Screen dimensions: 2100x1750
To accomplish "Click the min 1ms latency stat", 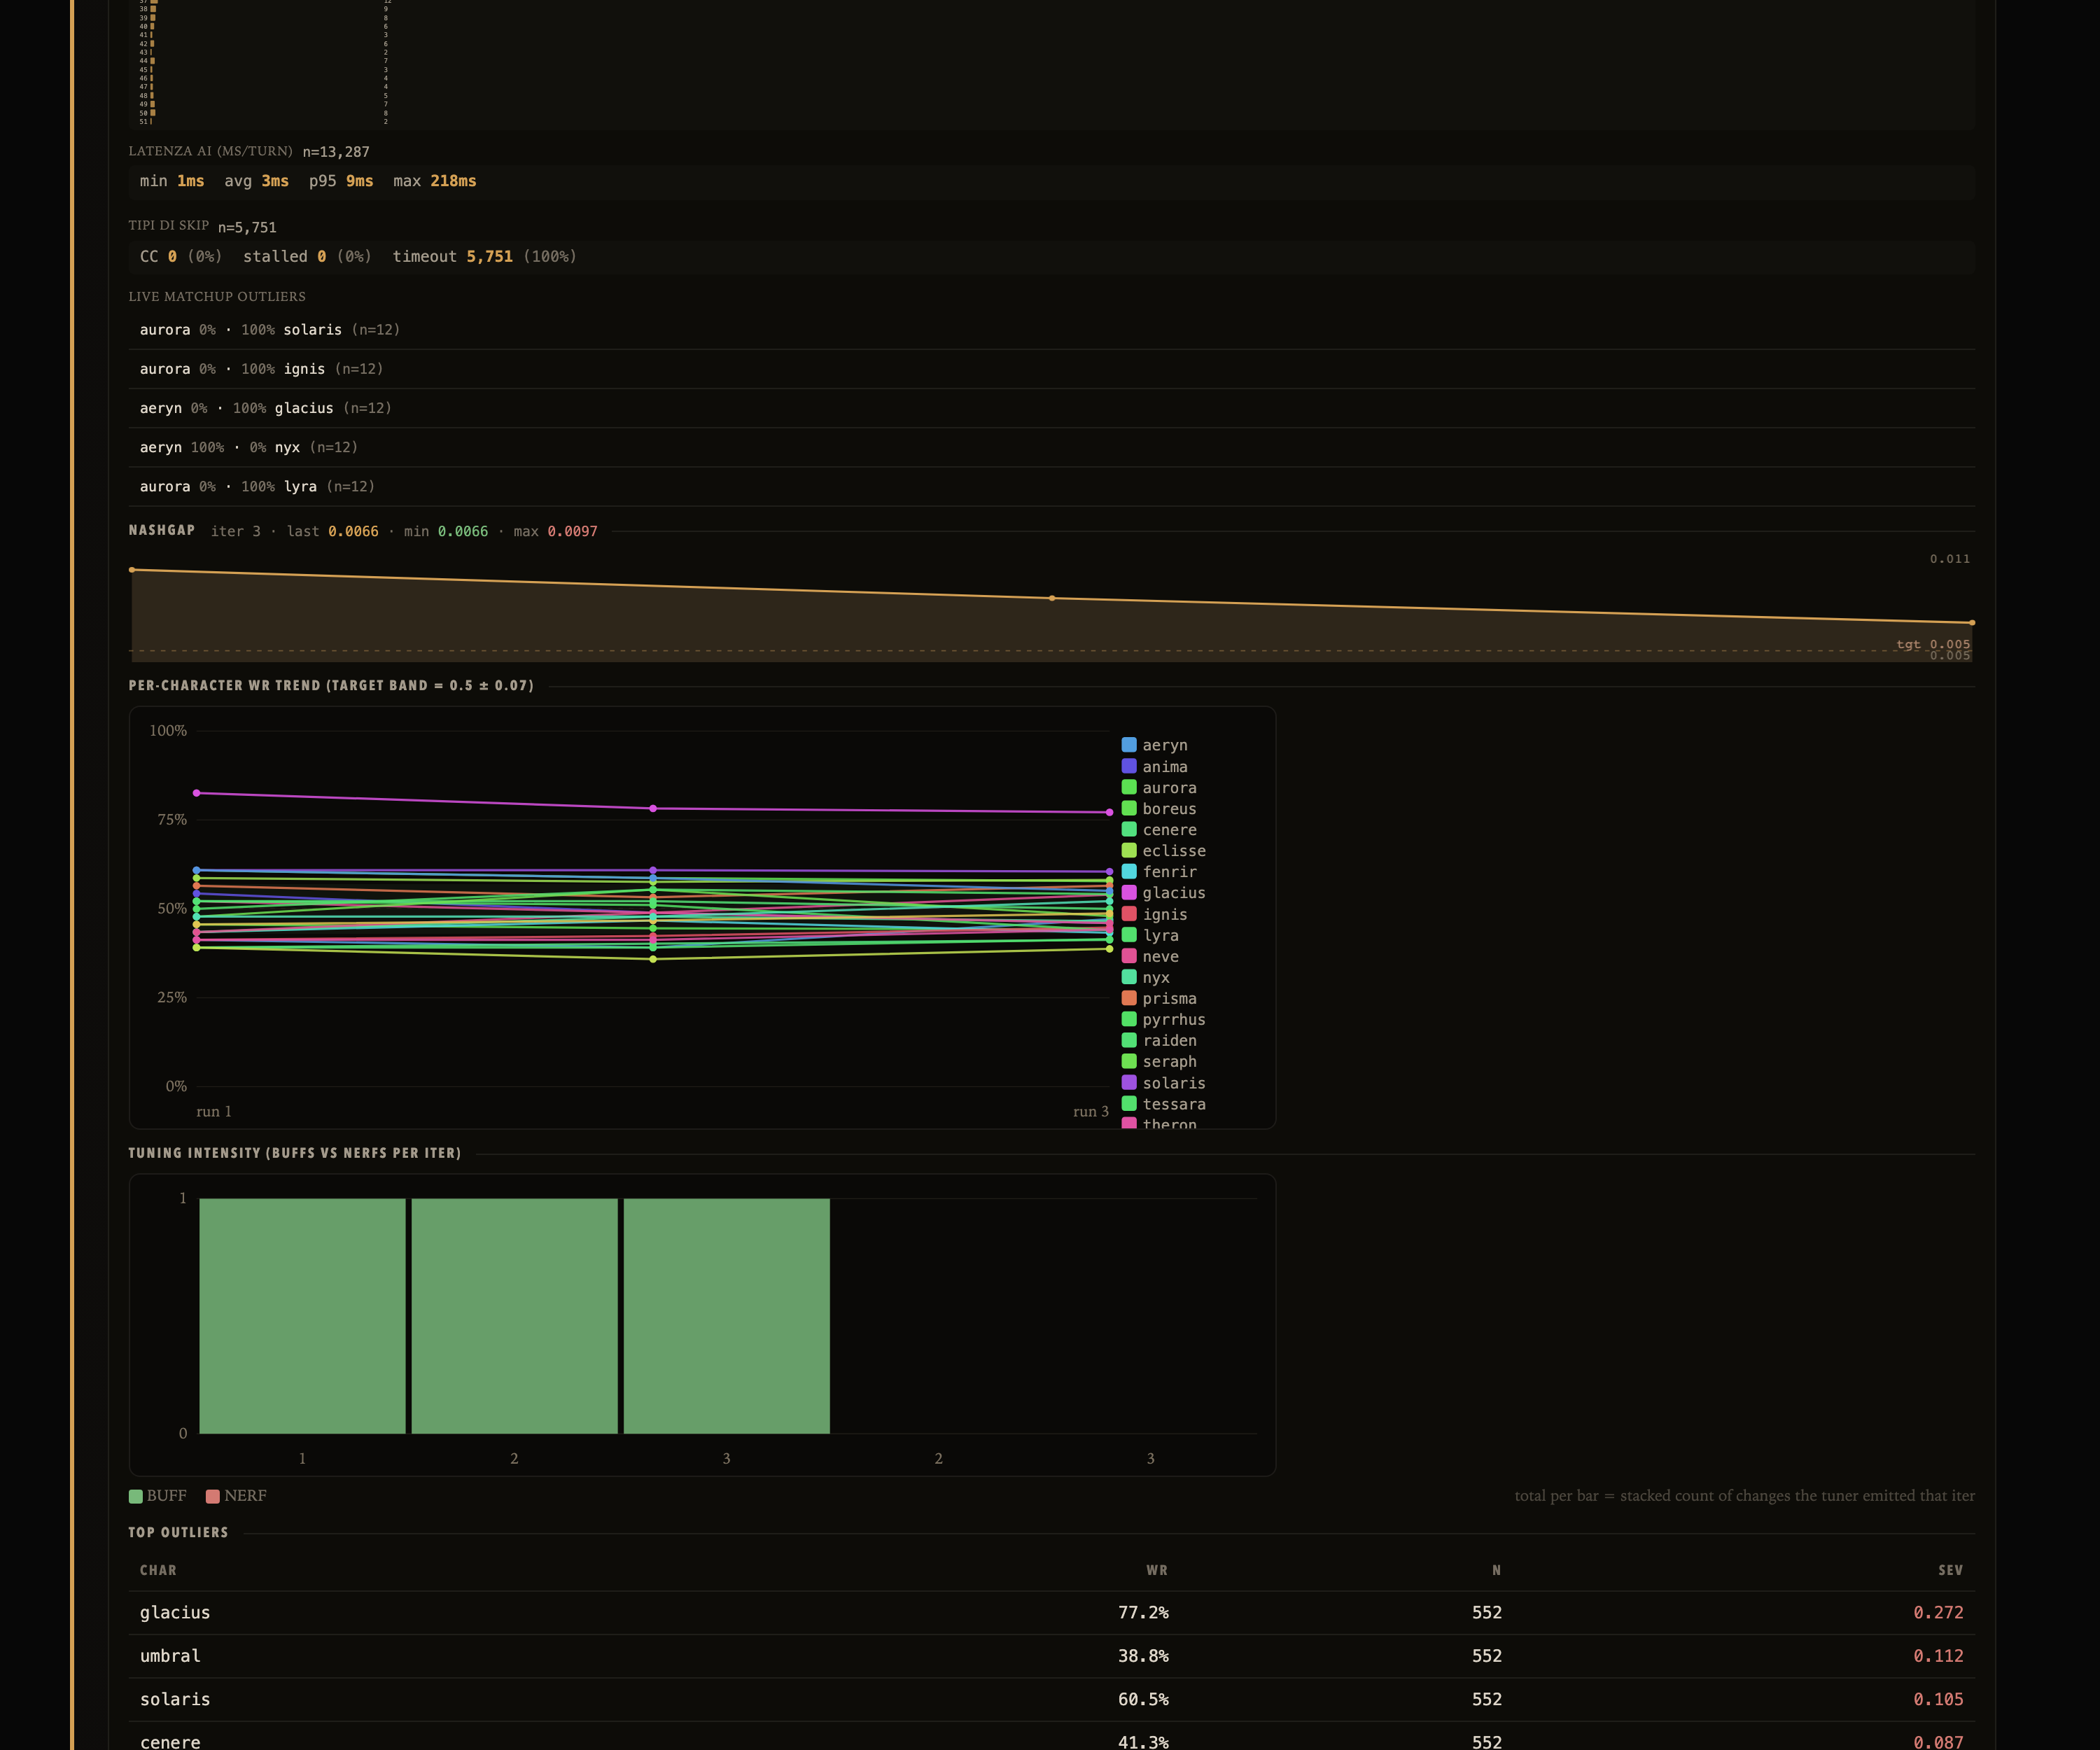I will 172,181.
